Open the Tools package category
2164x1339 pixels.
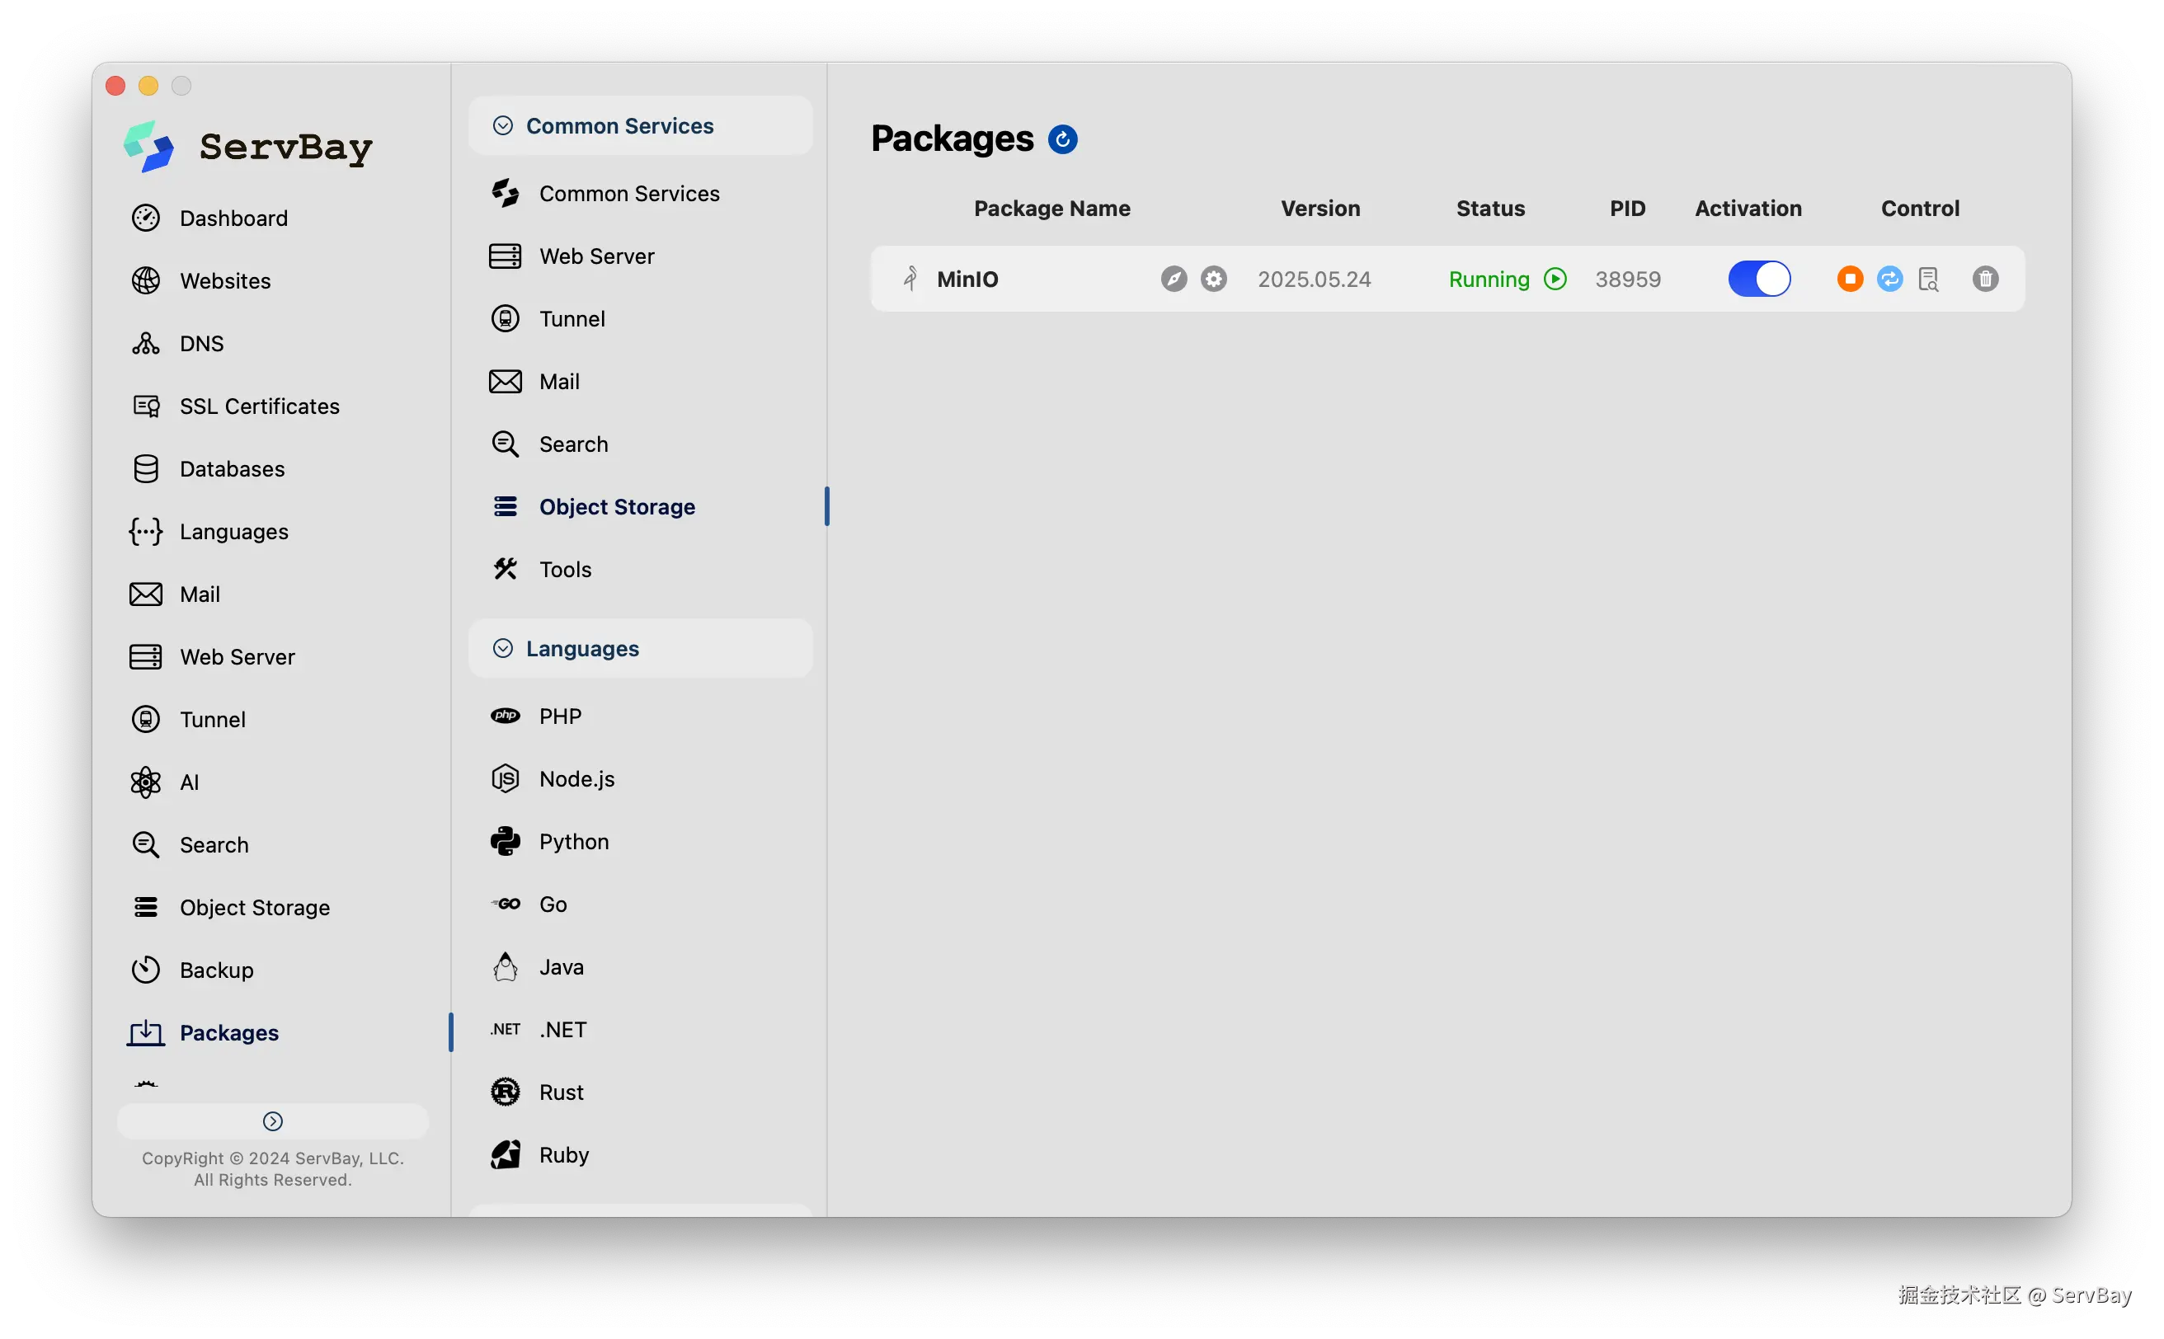[x=564, y=569]
